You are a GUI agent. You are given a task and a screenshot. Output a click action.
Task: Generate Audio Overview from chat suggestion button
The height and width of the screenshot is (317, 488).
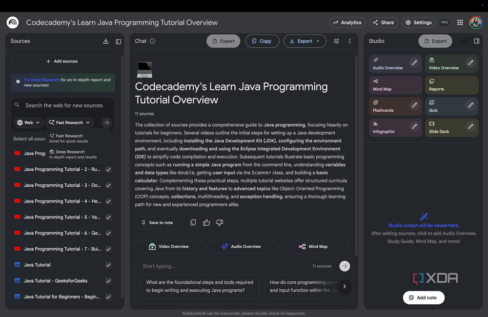point(242,246)
